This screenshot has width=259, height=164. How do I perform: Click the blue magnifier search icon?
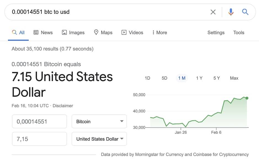[x=245, y=12]
